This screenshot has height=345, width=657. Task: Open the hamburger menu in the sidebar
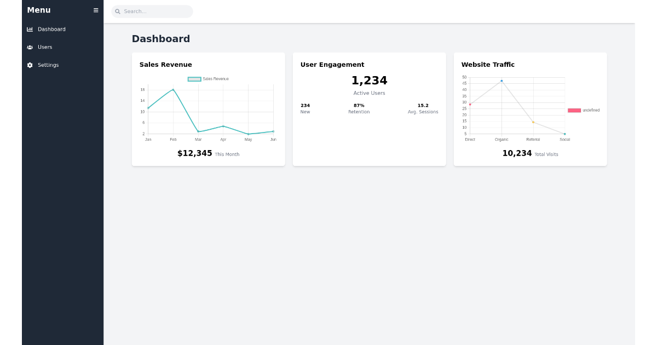point(95,10)
